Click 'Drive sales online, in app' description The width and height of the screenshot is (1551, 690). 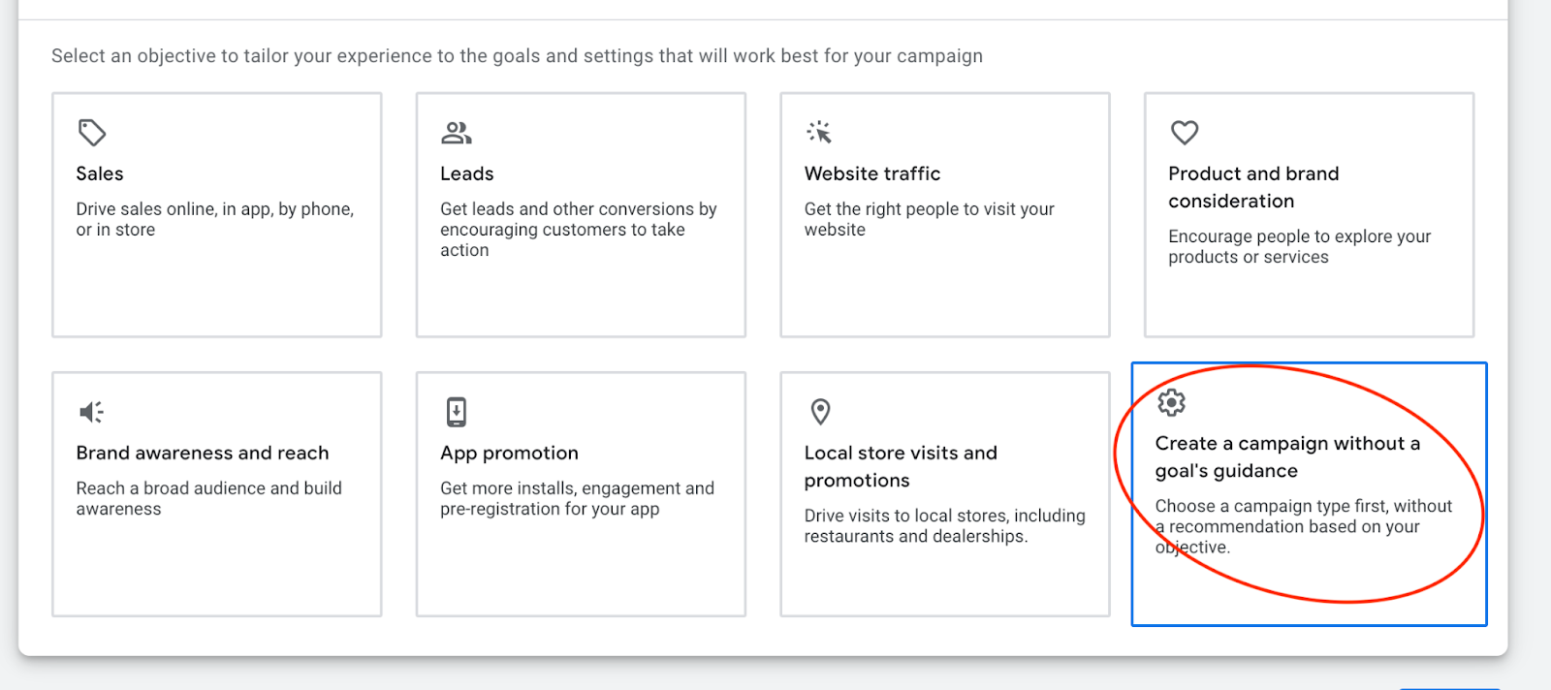coord(214,219)
